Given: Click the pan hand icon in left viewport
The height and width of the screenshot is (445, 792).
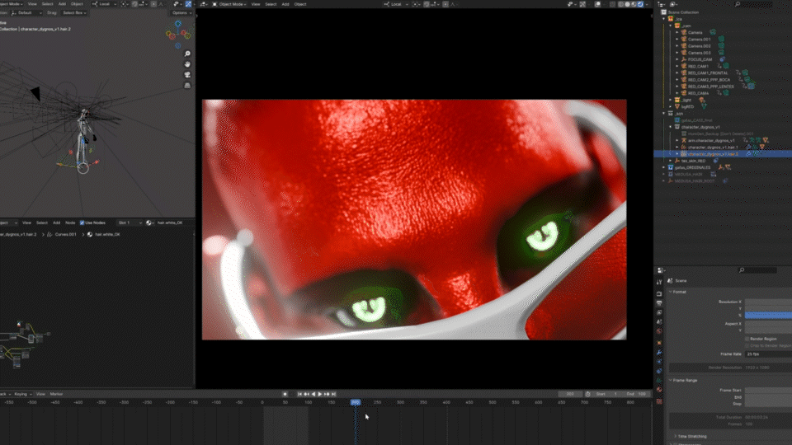Looking at the screenshot, I should (x=187, y=64).
